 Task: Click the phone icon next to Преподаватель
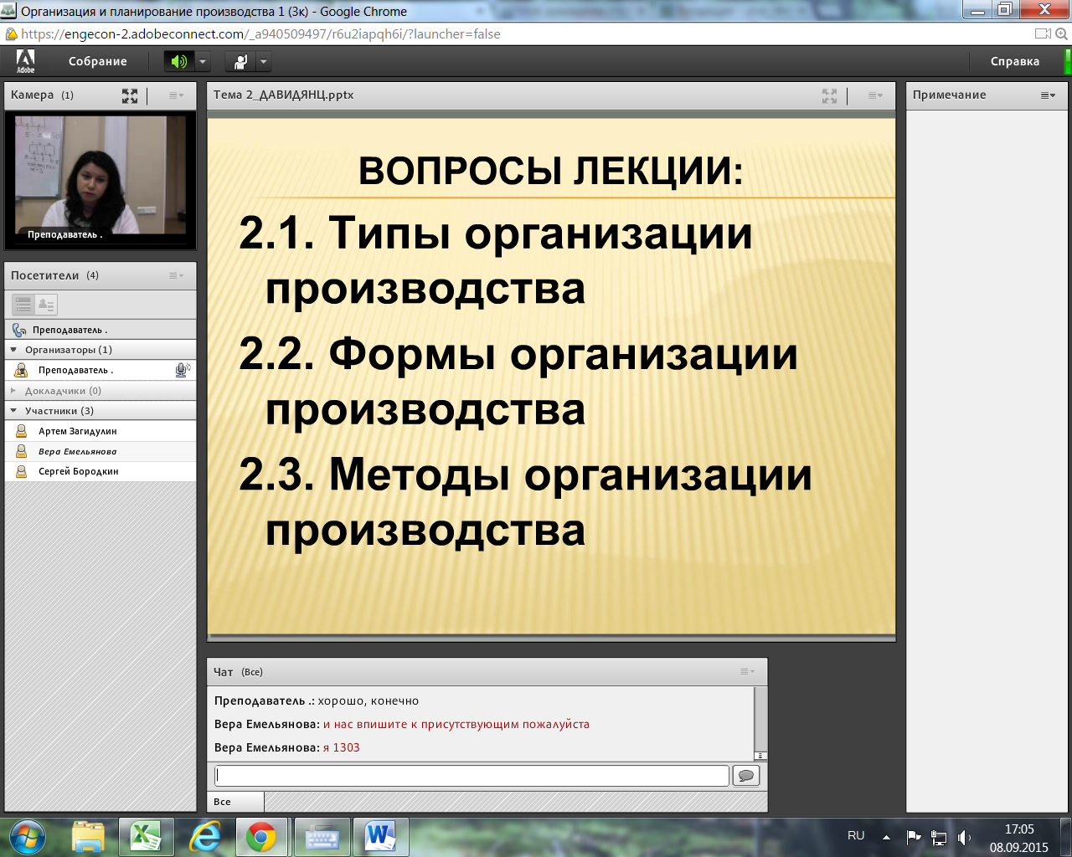pos(19,330)
